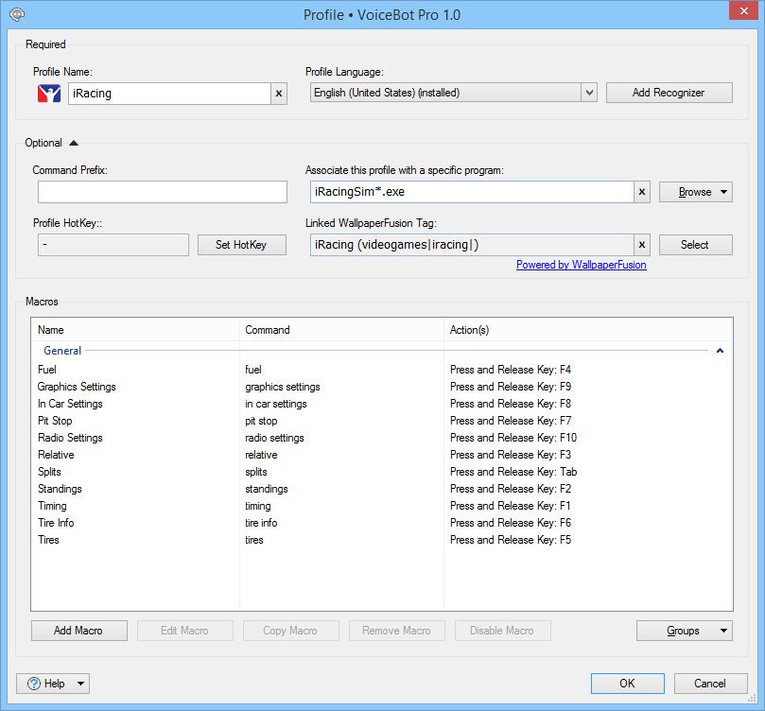The image size is (765, 711).
Task: Clear the WallpaperFusion tag field
Action: point(641,245)
